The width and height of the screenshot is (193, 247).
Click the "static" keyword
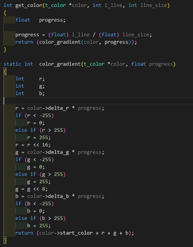12,64
